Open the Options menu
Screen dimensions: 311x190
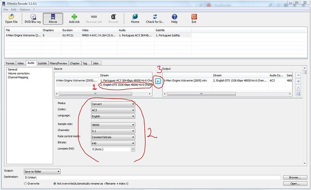pyautogui.click(x=25, y=9)
